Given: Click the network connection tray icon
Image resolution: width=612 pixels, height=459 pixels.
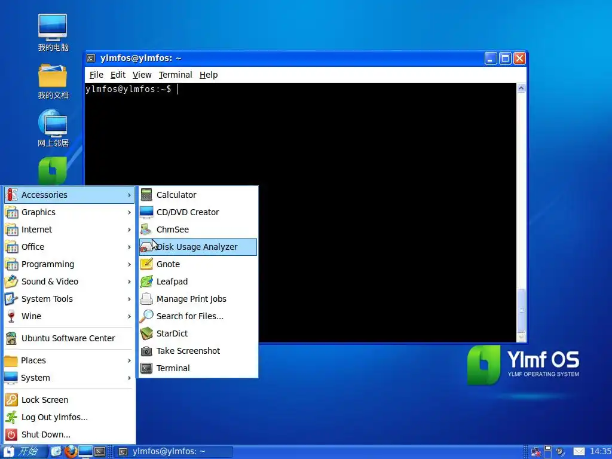Looking at the screenshot, I should 536,452.
